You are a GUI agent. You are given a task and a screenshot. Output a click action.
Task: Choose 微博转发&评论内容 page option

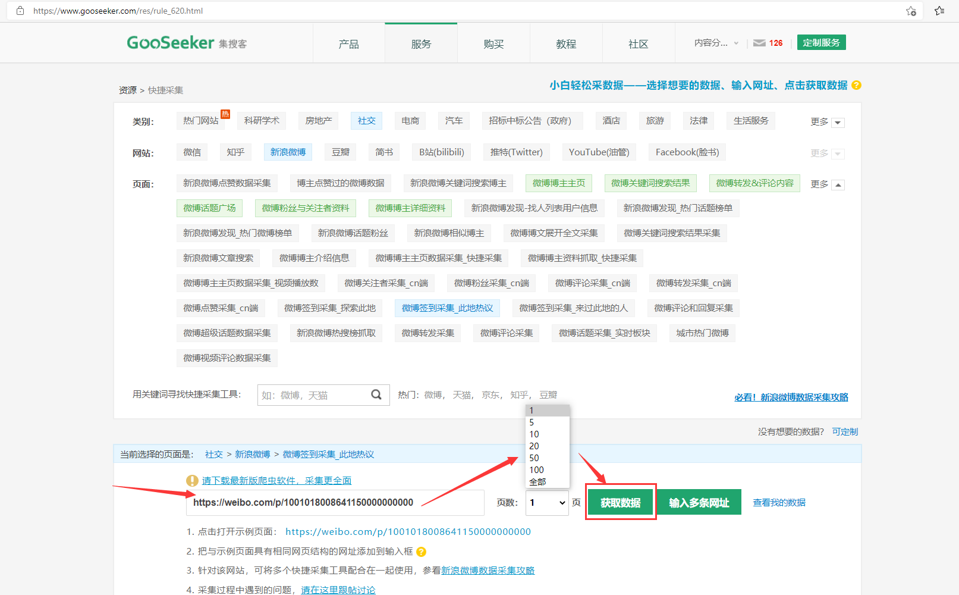754,183
